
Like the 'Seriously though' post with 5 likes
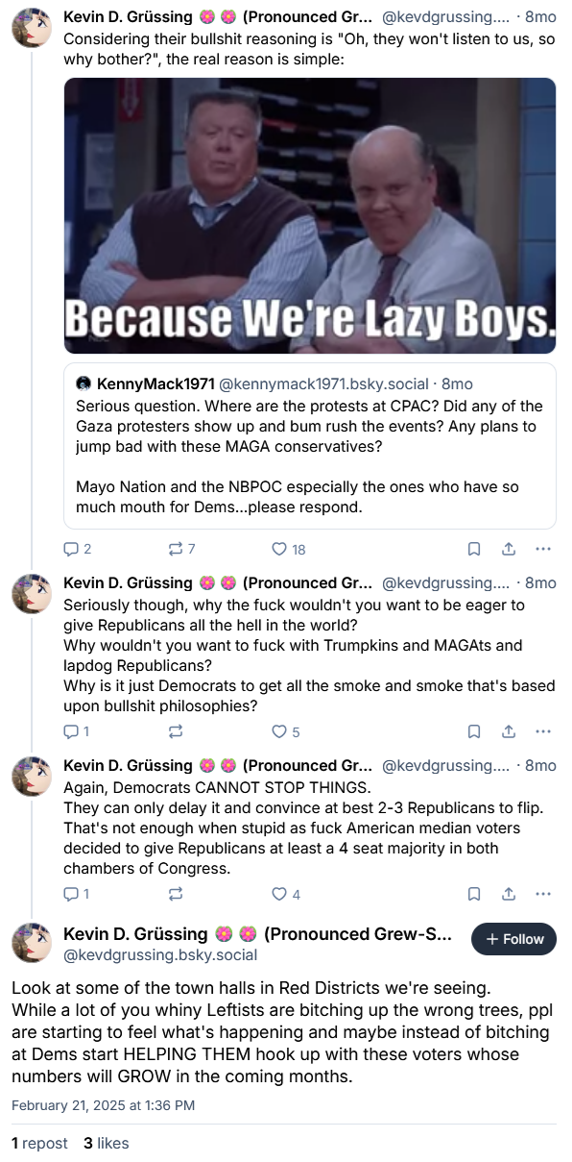click(286, 731)
